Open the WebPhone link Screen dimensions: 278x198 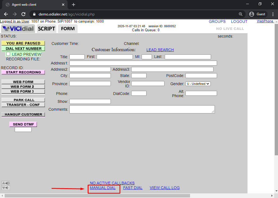[265, 21]
